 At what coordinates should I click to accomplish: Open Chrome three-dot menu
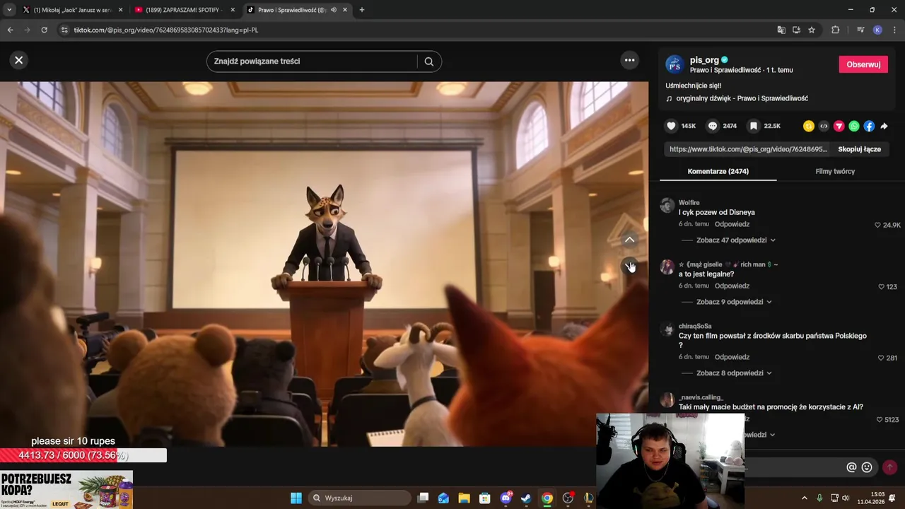(x=894, y=30)
